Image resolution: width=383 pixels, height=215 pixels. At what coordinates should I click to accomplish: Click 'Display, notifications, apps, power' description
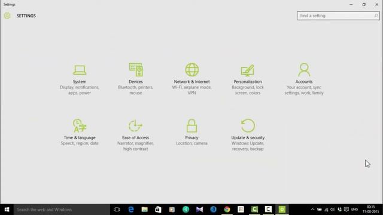coord(80,90)
